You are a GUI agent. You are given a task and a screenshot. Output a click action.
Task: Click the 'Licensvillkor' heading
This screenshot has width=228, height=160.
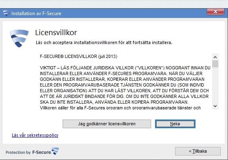(56, 33)
